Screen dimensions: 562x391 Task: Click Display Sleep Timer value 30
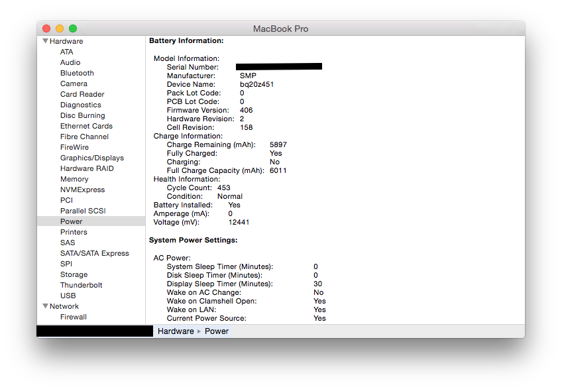317,284
